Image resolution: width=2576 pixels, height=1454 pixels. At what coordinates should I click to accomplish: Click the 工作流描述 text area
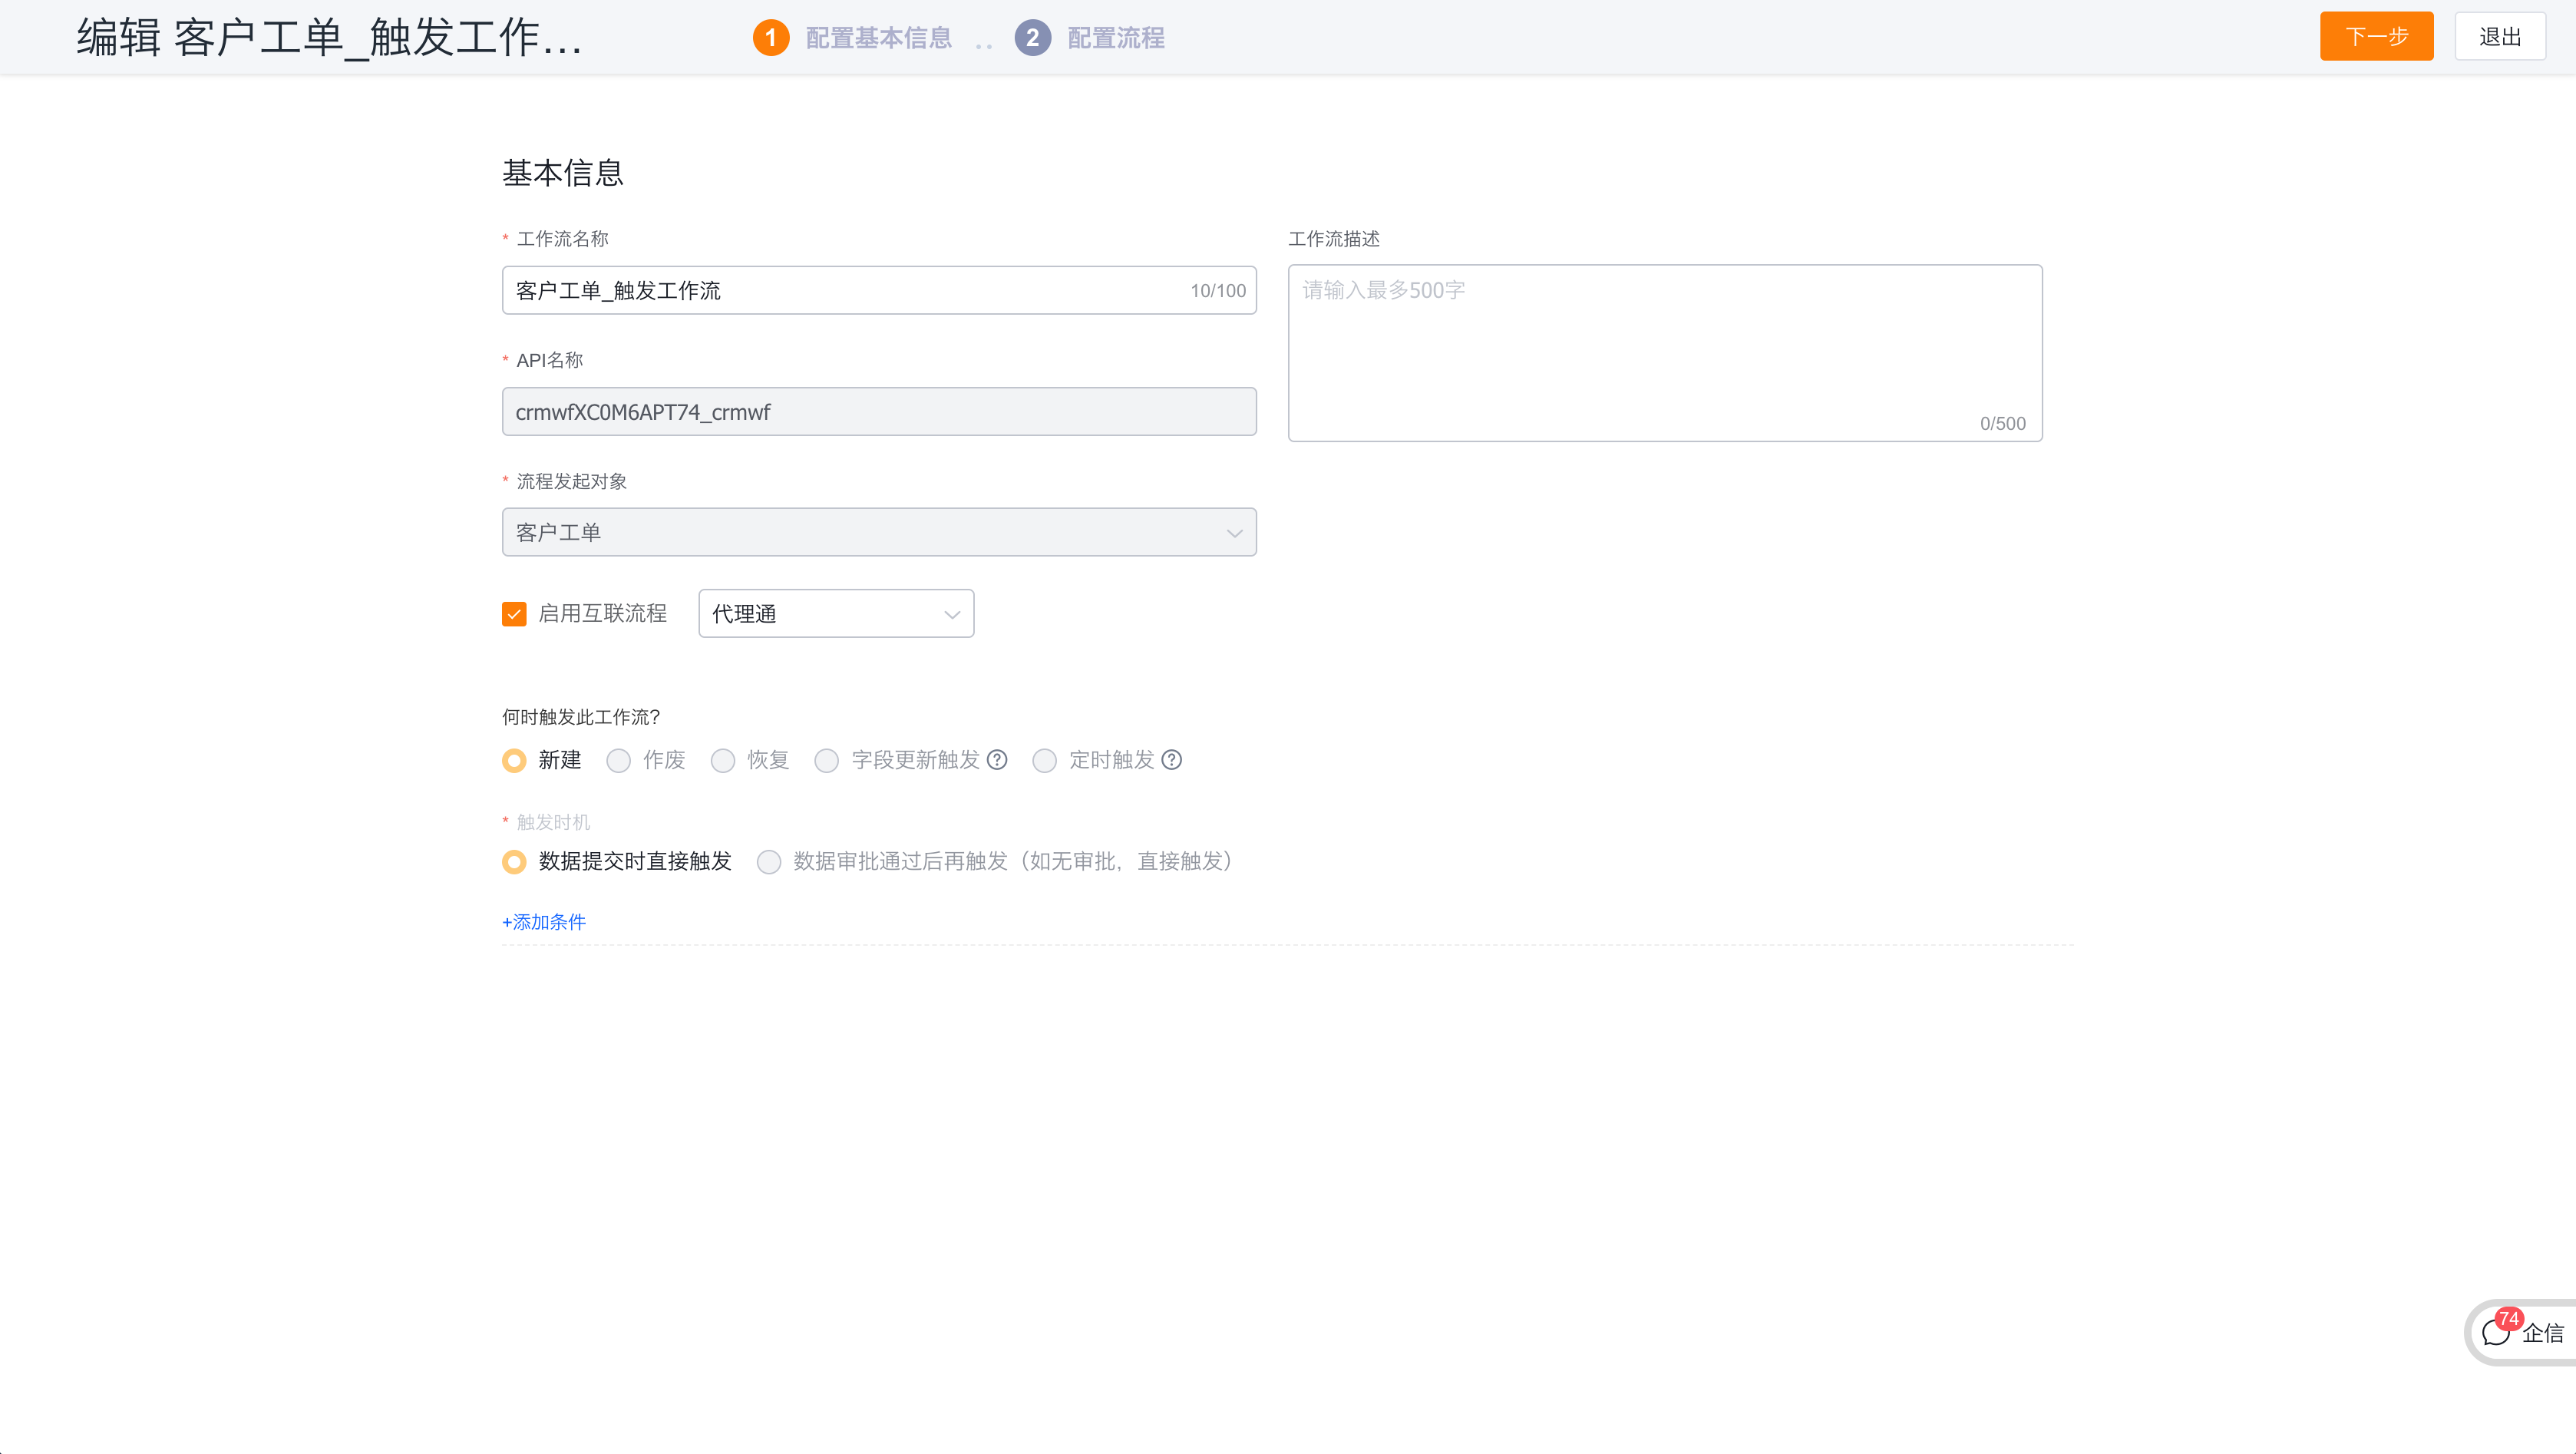pyautogui.click(x=1665, y=352)
